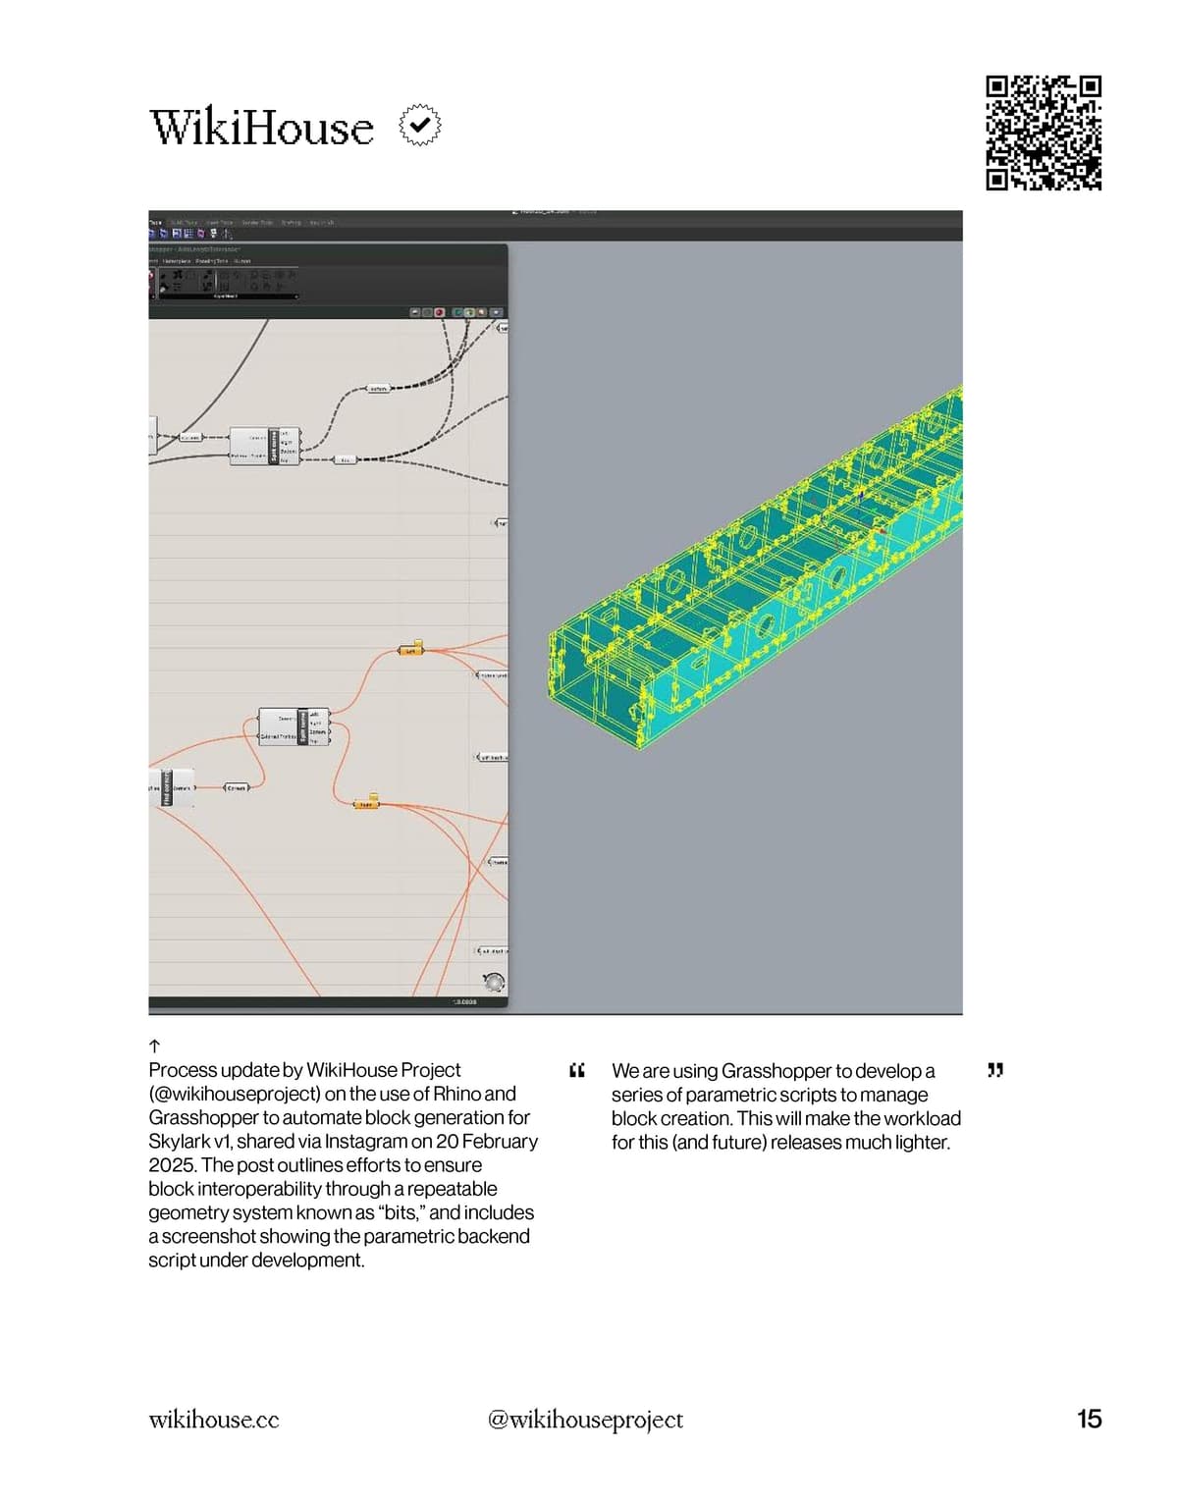Click the red preview-off button in canvas toolbar
Viewport: 1178px width, 1503px height.
pyautogui.click(x=440, y=312)
